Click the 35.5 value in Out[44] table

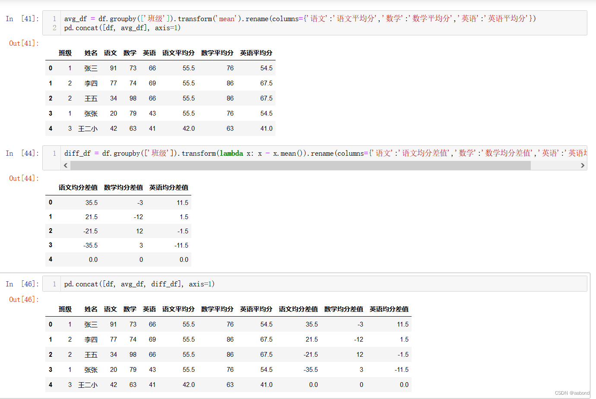(x=92, y=203)
